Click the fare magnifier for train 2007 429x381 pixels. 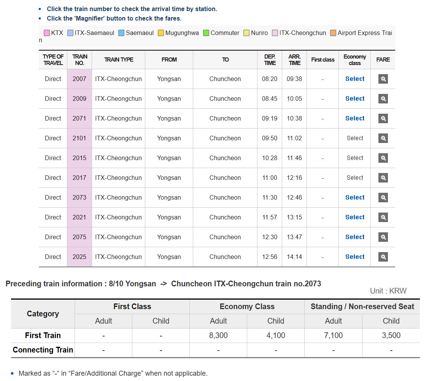383,79
